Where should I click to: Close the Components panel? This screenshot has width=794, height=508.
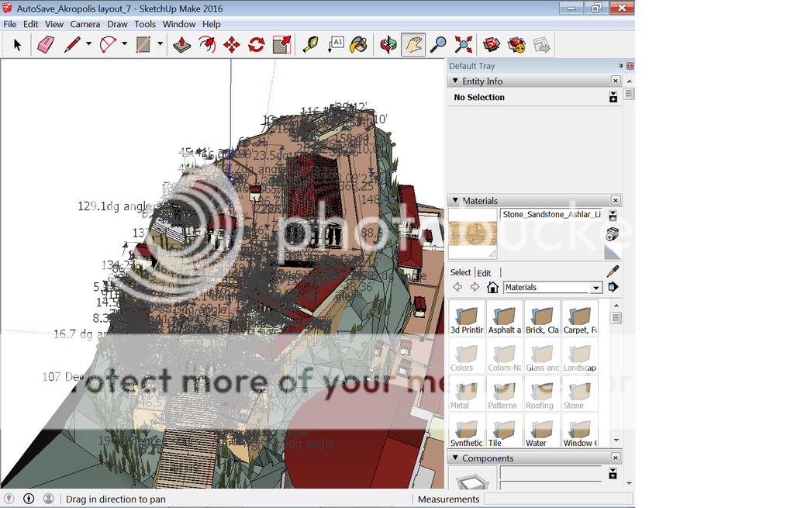[x=615, y=458]
